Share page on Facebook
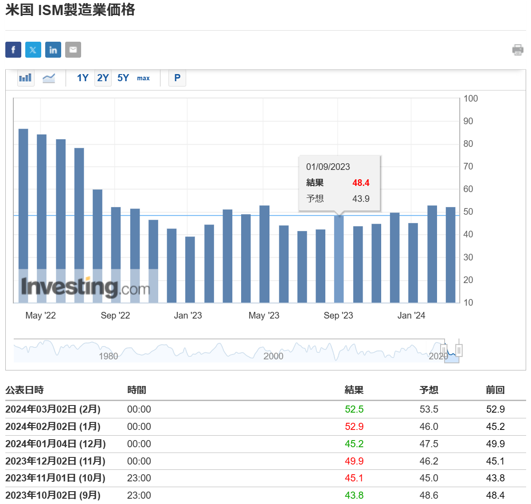The image size is (531, 504). point(13,50)
